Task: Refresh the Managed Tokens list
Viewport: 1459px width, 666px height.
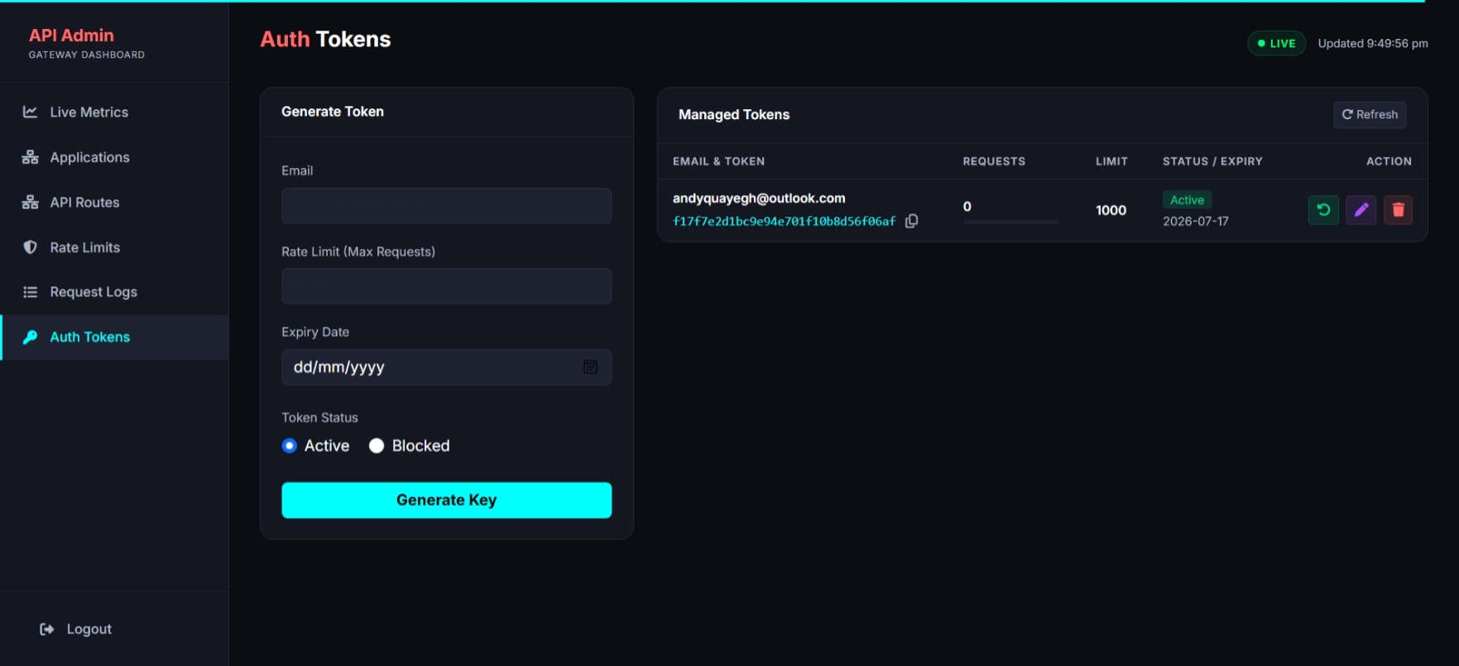Action: pos(1370,115)
